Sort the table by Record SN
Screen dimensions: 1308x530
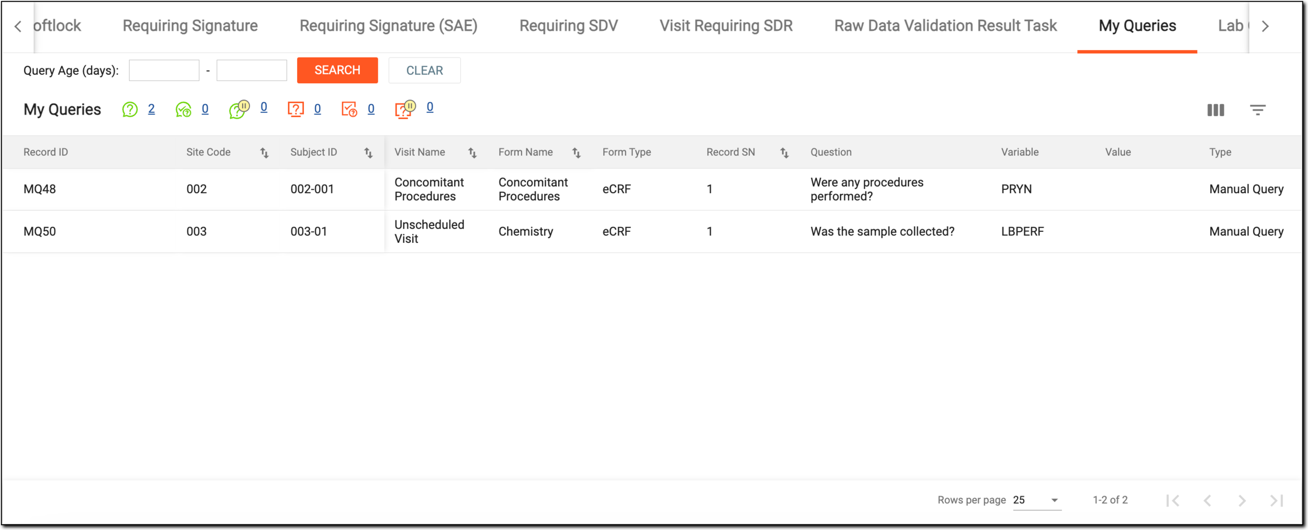pyautogui.click(x=784, y=152)
